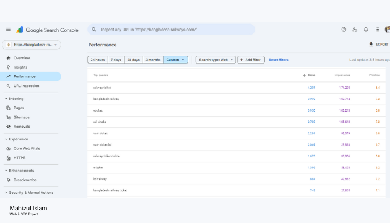Open the Help icon

(344, 30)
